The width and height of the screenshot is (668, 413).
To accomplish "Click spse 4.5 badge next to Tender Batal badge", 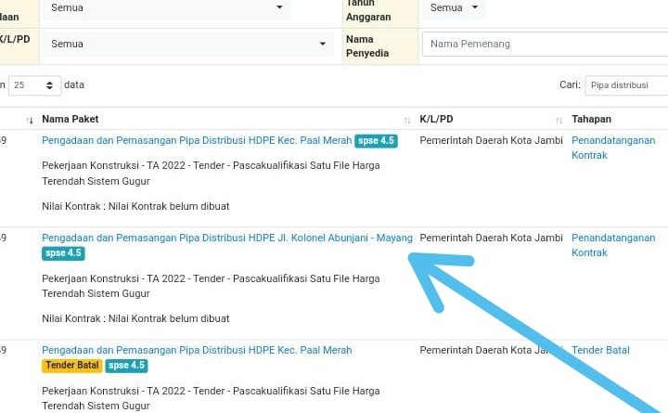I will click(x=126, y=366).
